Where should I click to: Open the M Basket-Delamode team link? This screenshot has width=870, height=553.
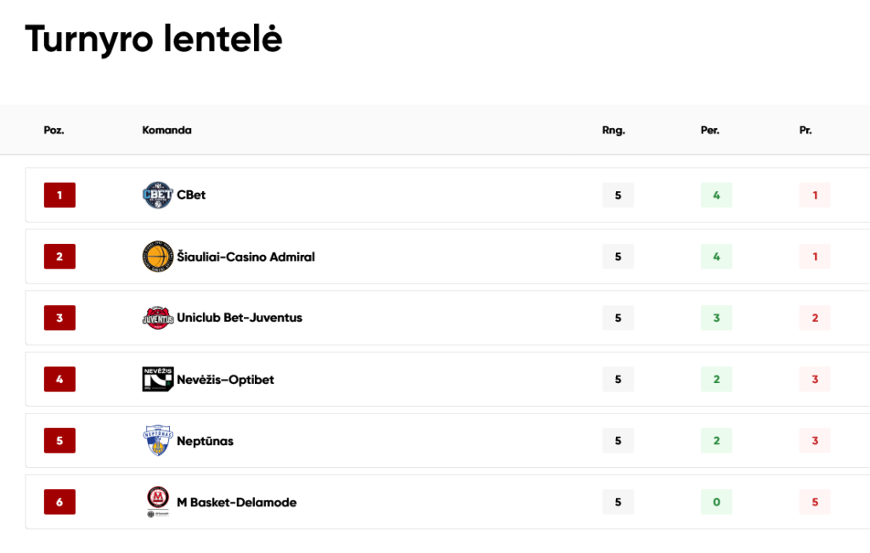(237, 503)
